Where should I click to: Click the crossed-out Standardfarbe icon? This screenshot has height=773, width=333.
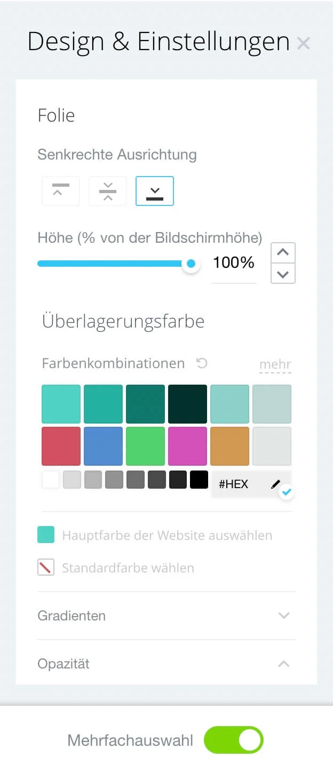pyautogui.click(x=46, y=567)
